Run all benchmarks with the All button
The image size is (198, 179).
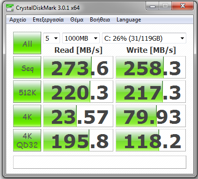click(27, 43)
